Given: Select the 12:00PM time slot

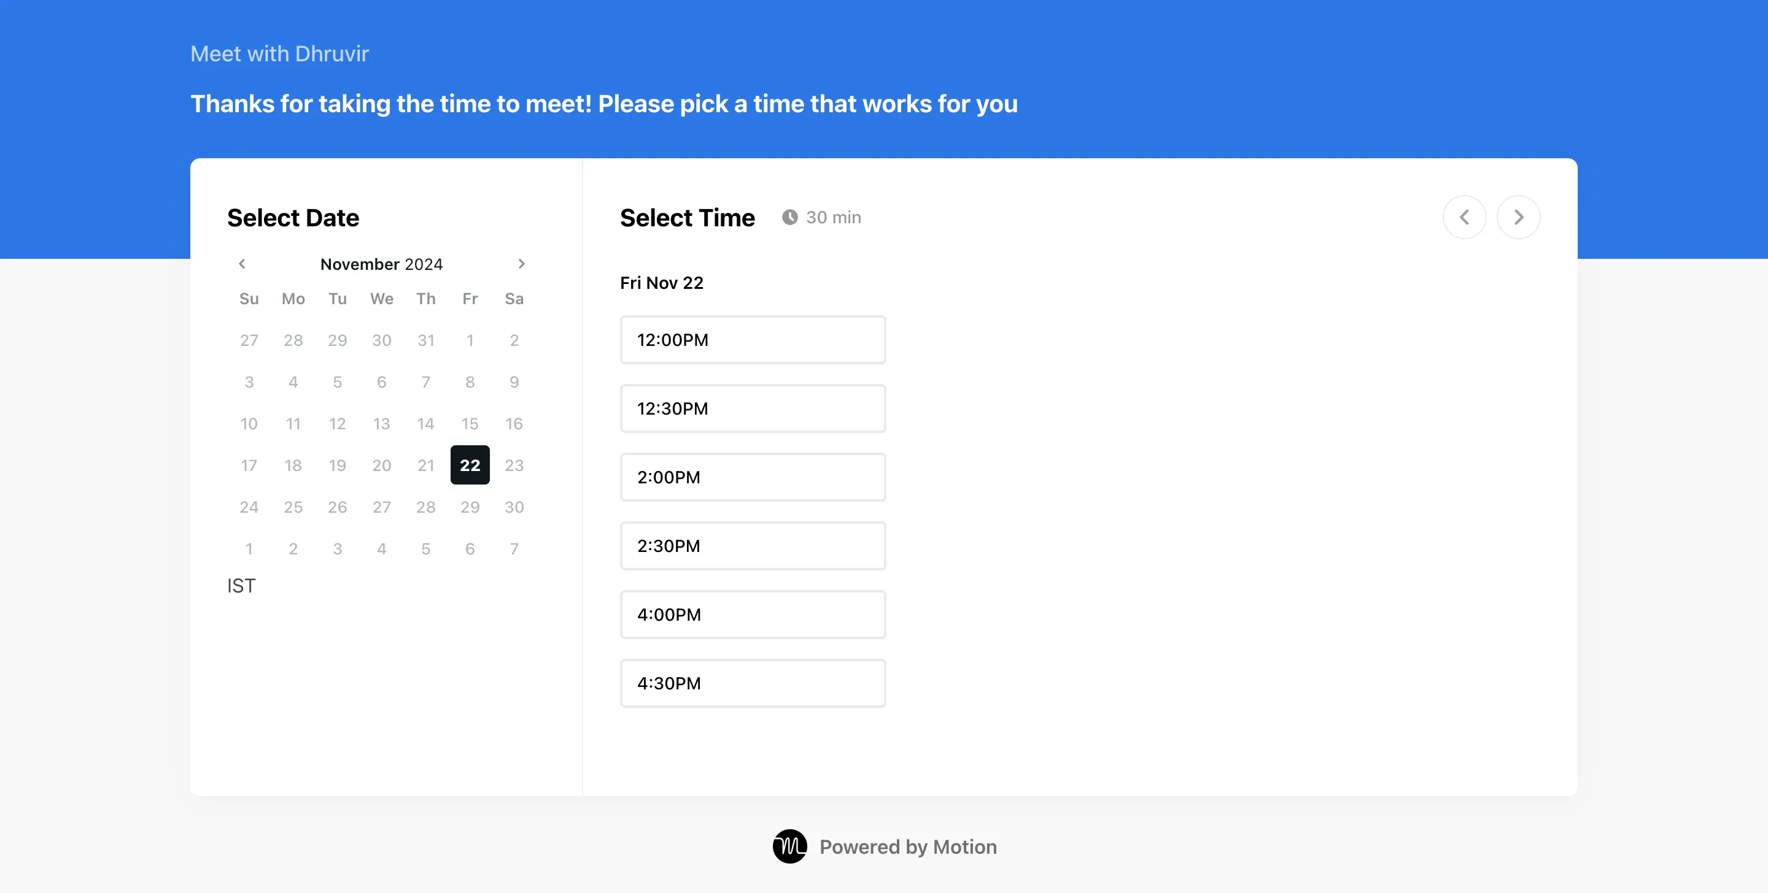Looking at the screenshot, I should tap(753, 340).
